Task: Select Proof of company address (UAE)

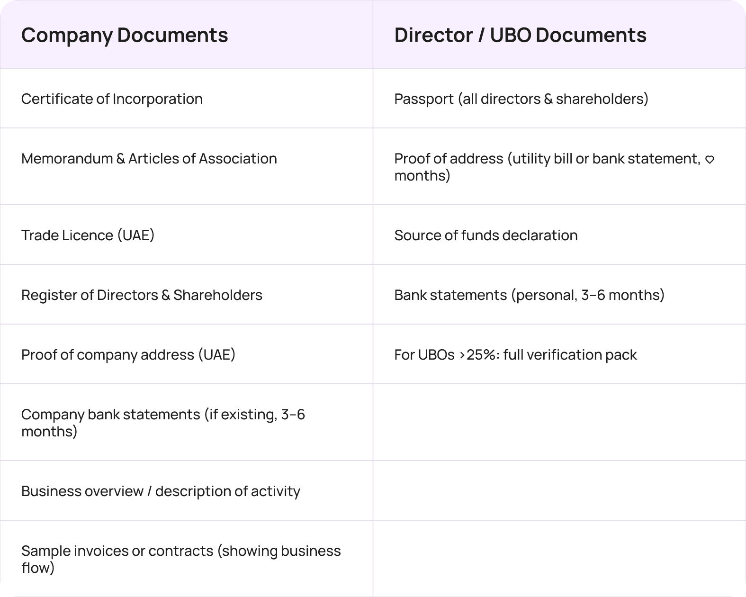Action: [128, 354]
